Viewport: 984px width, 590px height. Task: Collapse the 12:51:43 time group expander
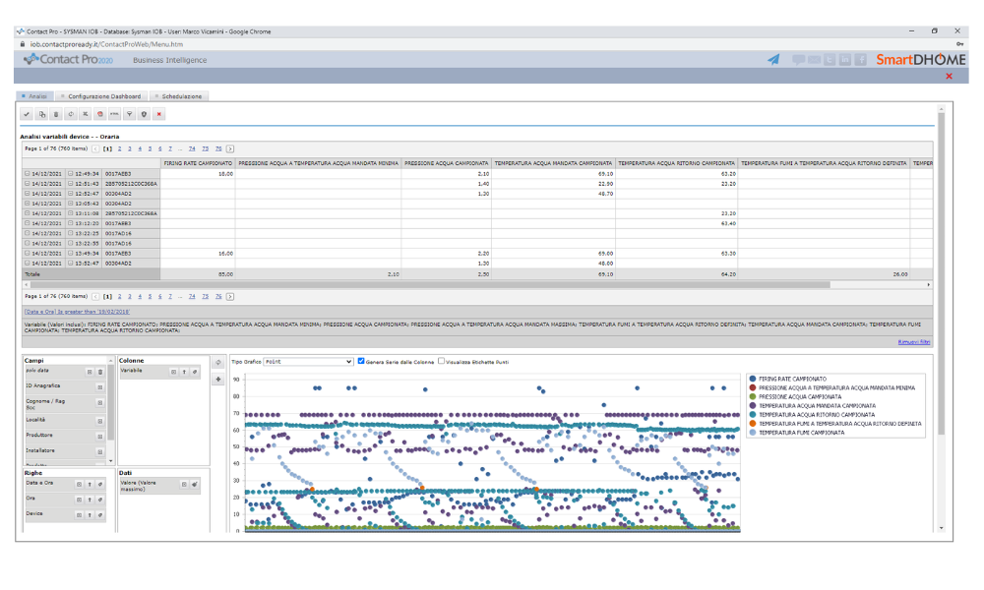(70, 184)
